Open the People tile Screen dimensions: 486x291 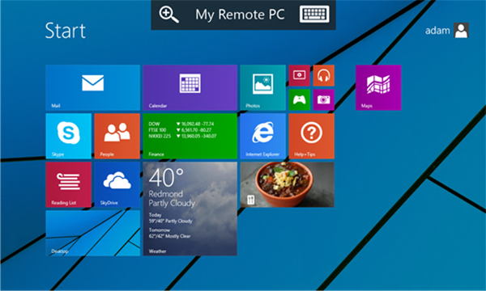pyautogui.click(x=117, y=136)
